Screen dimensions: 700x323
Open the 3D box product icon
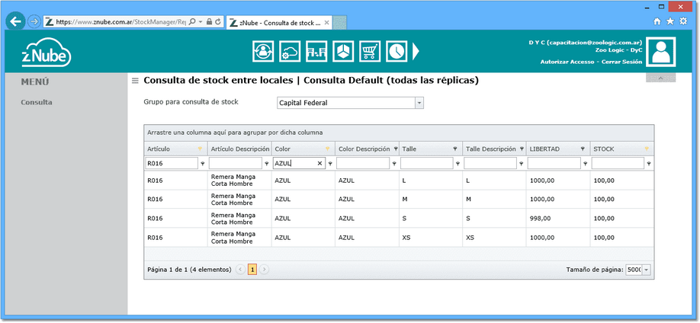pos(343,51)
